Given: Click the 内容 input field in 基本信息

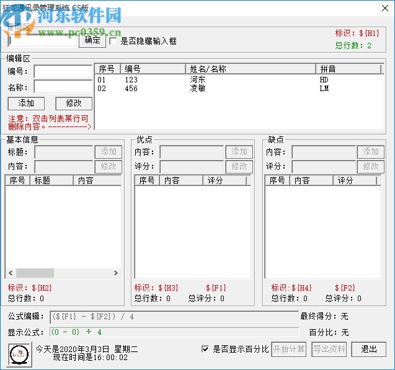Looking at the screenshot, I should click(64, 166).
